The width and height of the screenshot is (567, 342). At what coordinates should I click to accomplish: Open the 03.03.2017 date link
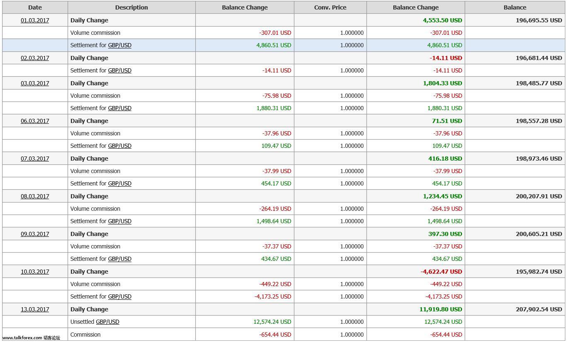point(35,83)
